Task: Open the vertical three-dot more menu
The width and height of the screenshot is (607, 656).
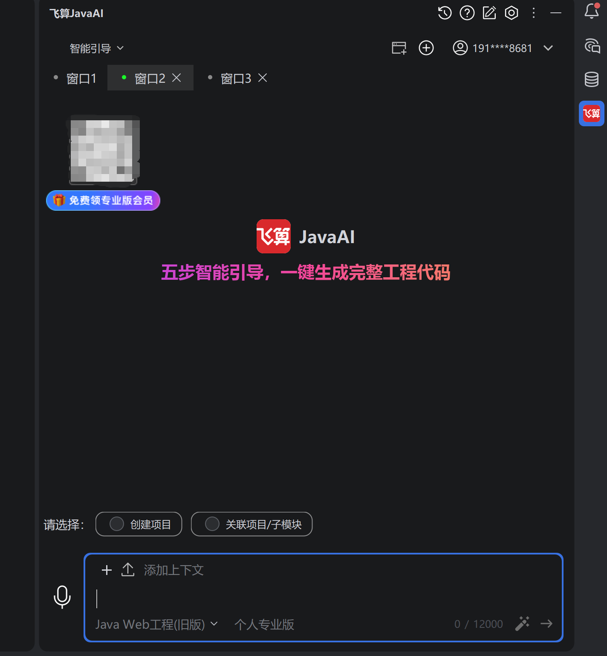Action: coord(534,13)
